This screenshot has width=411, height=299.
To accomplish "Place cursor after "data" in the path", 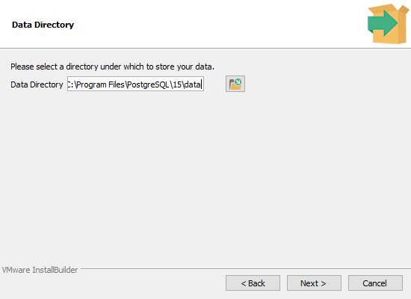I will pyautogui.click(x=201, y=84).
